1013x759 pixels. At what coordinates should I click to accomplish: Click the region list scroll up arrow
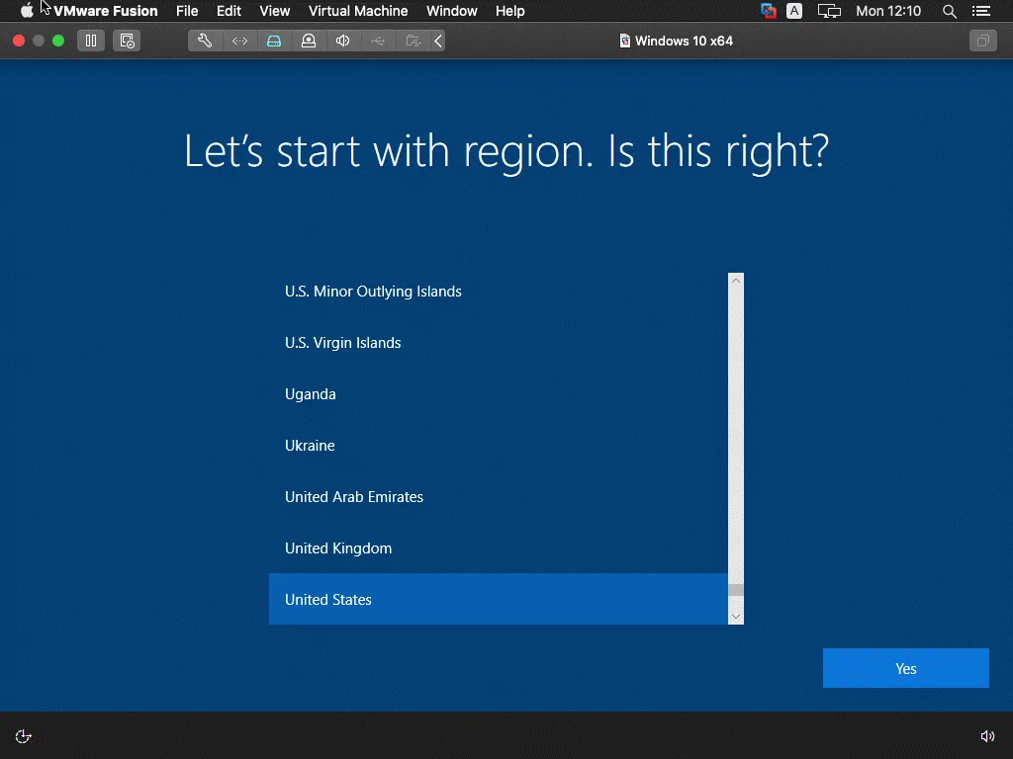[735, 281]
